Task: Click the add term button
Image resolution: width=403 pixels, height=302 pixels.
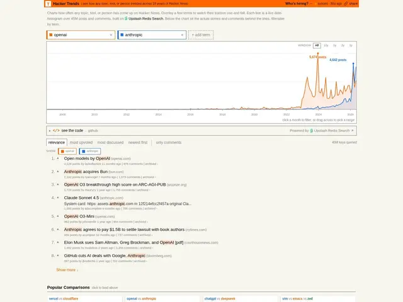Action: [201, 35]
